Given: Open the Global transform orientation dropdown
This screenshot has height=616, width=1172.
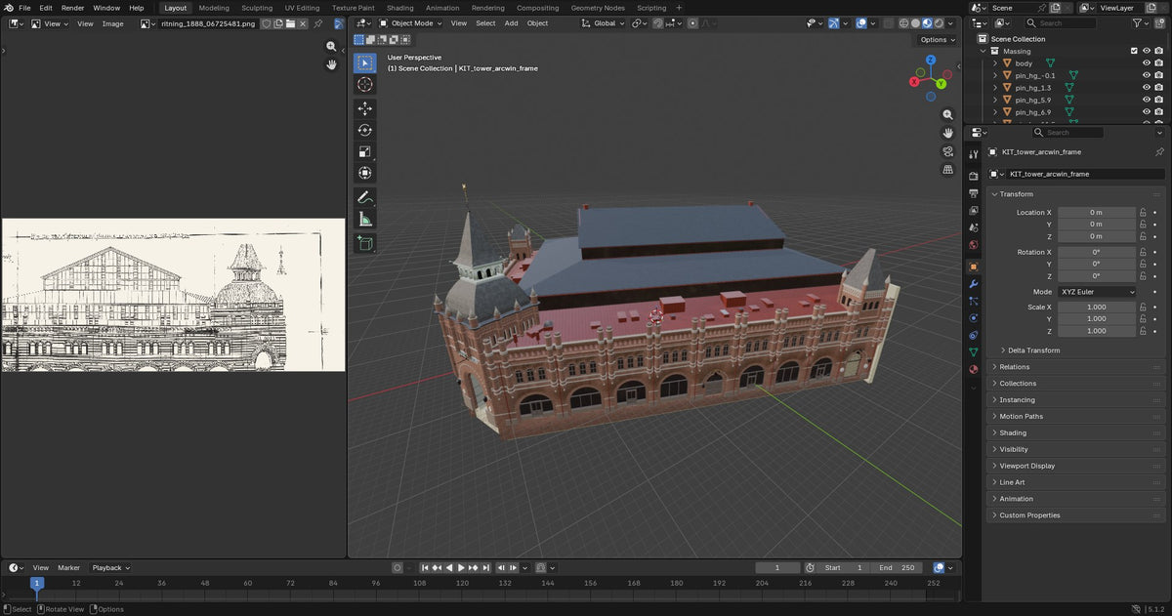Looking at the screenshot, I should point(603,22).
